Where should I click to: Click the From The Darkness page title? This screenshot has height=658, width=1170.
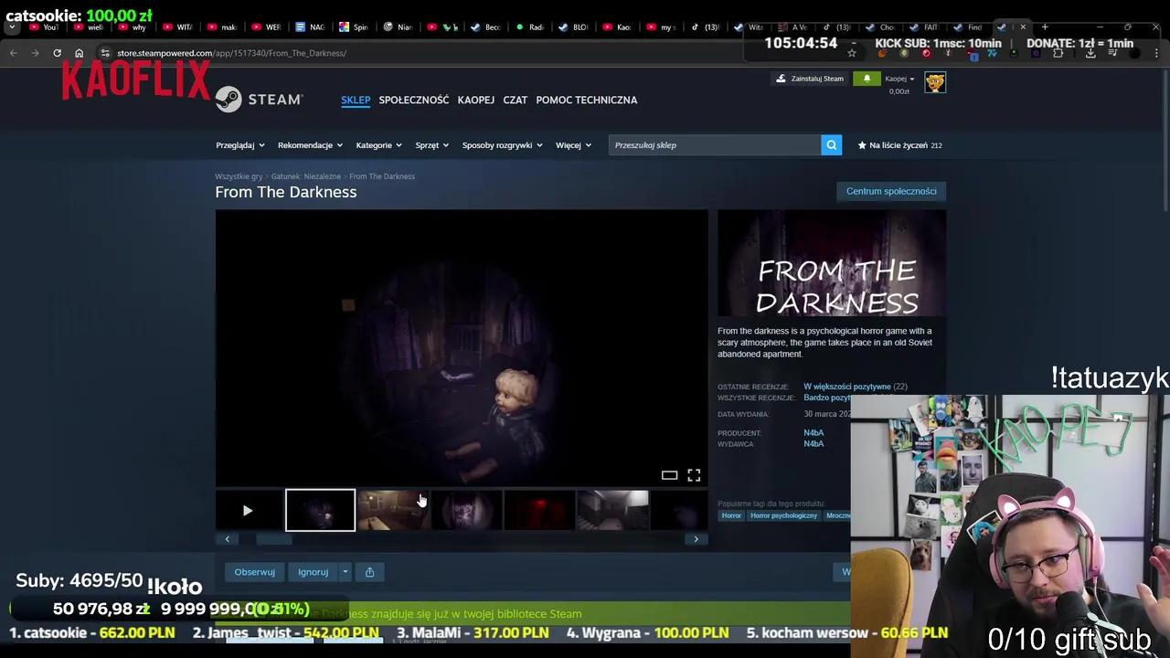coord(286,192)
